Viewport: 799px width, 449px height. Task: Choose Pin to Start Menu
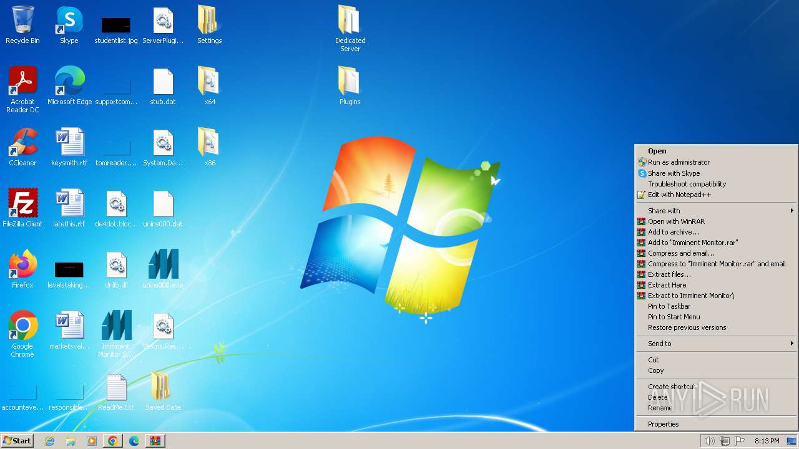pyautogui.click(x=716, y=317)
